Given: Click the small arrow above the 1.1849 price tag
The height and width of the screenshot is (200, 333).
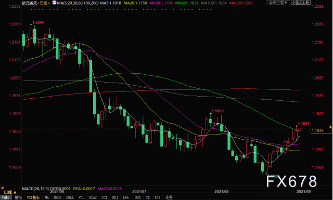Looking at the screenshot, I should pyautogui.click(x=330, y=126).
